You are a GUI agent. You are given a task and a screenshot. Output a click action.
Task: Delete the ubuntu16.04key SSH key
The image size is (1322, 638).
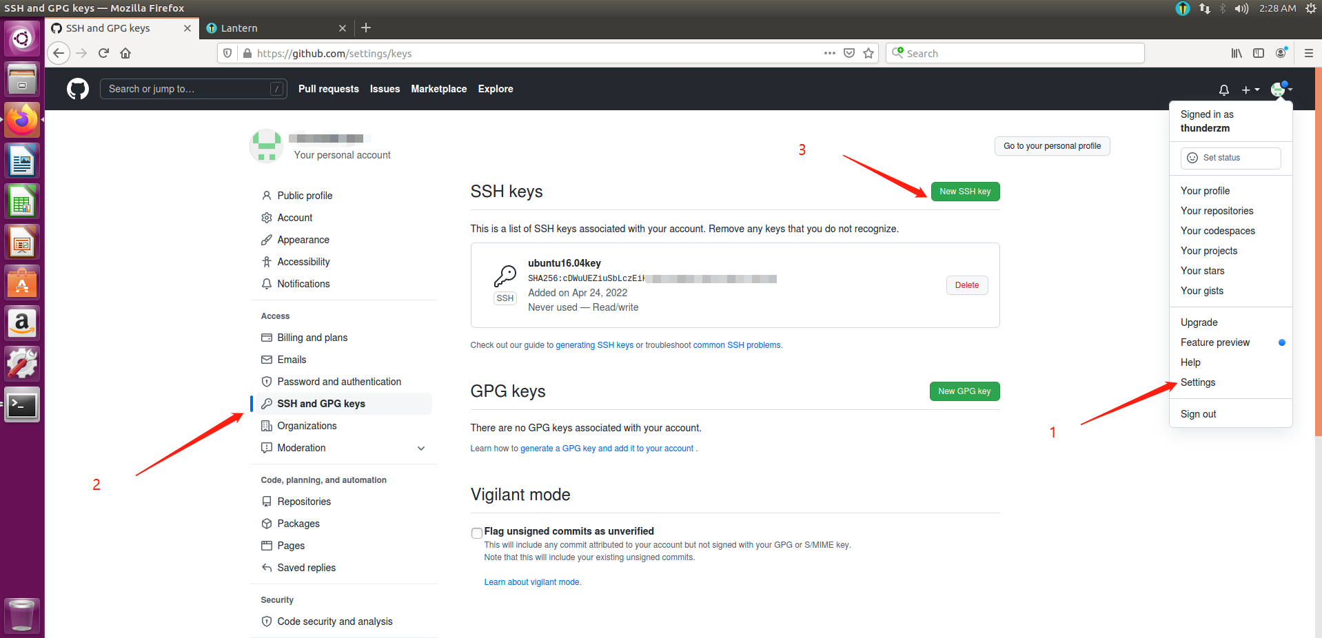(966, 285)
